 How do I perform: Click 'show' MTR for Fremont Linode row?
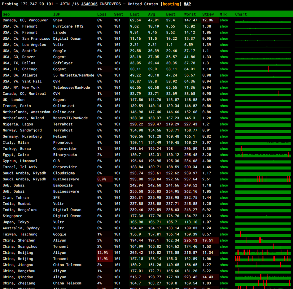224,32
